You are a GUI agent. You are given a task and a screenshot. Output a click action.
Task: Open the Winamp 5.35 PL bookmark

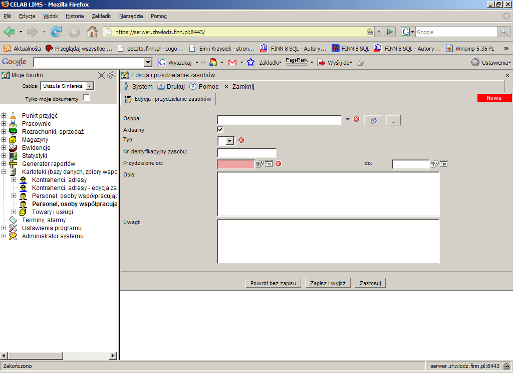coord(470,49)
